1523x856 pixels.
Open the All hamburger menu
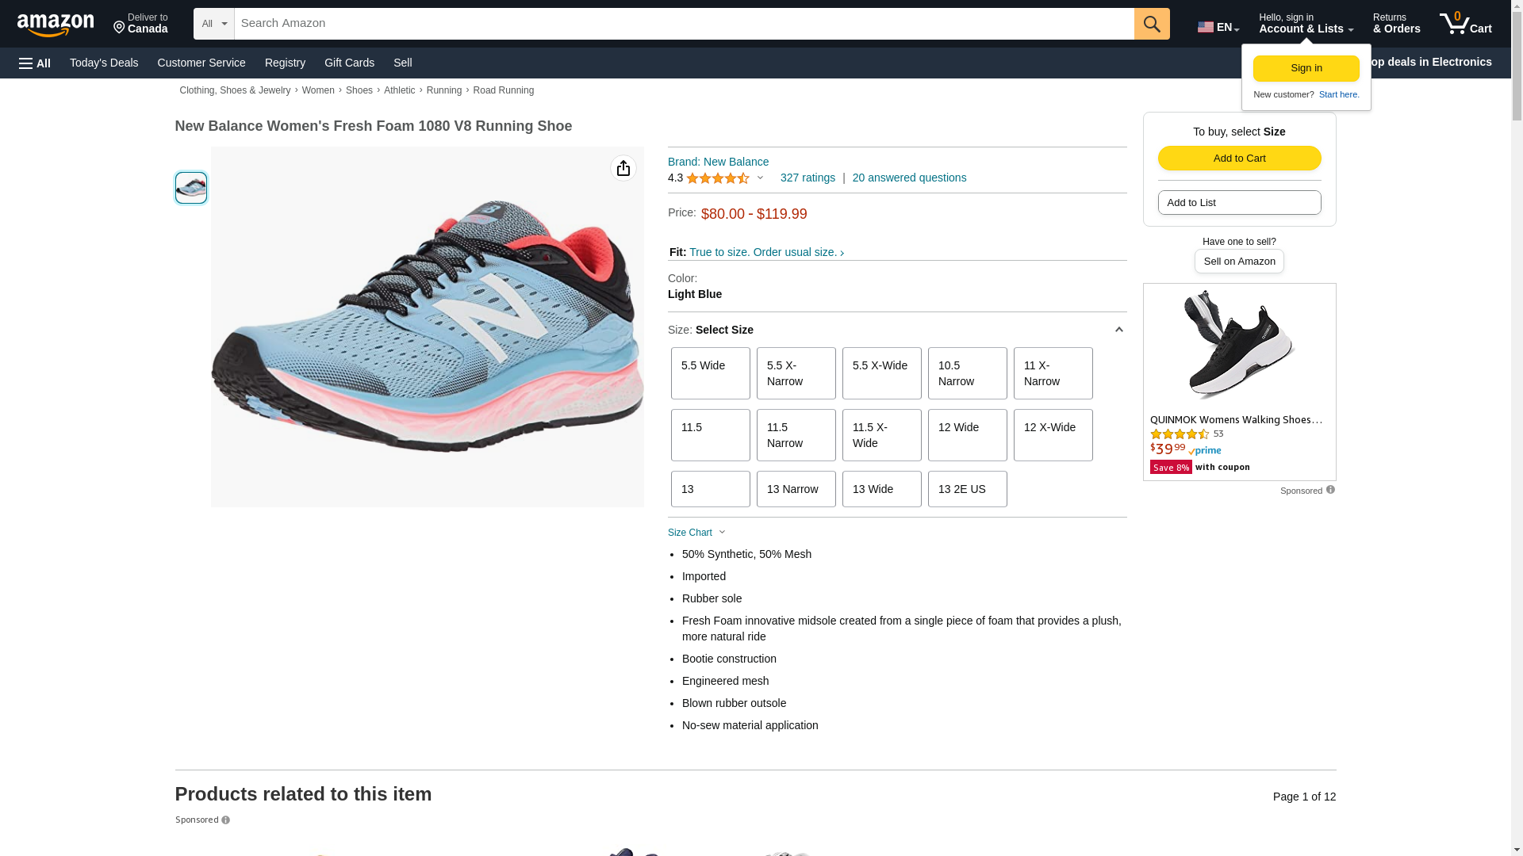35,63
